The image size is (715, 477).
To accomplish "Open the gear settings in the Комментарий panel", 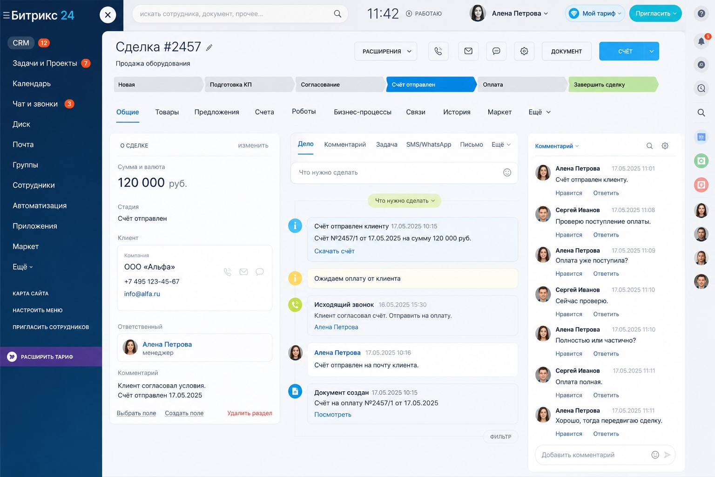I will pos(665,146).
